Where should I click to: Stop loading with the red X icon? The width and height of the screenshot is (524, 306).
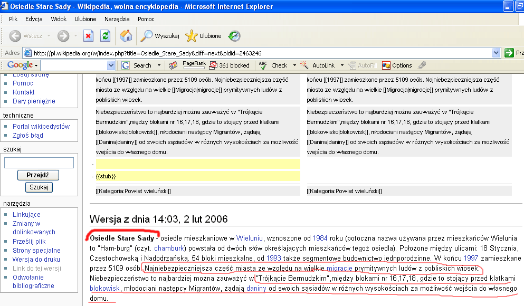(88, 36)
